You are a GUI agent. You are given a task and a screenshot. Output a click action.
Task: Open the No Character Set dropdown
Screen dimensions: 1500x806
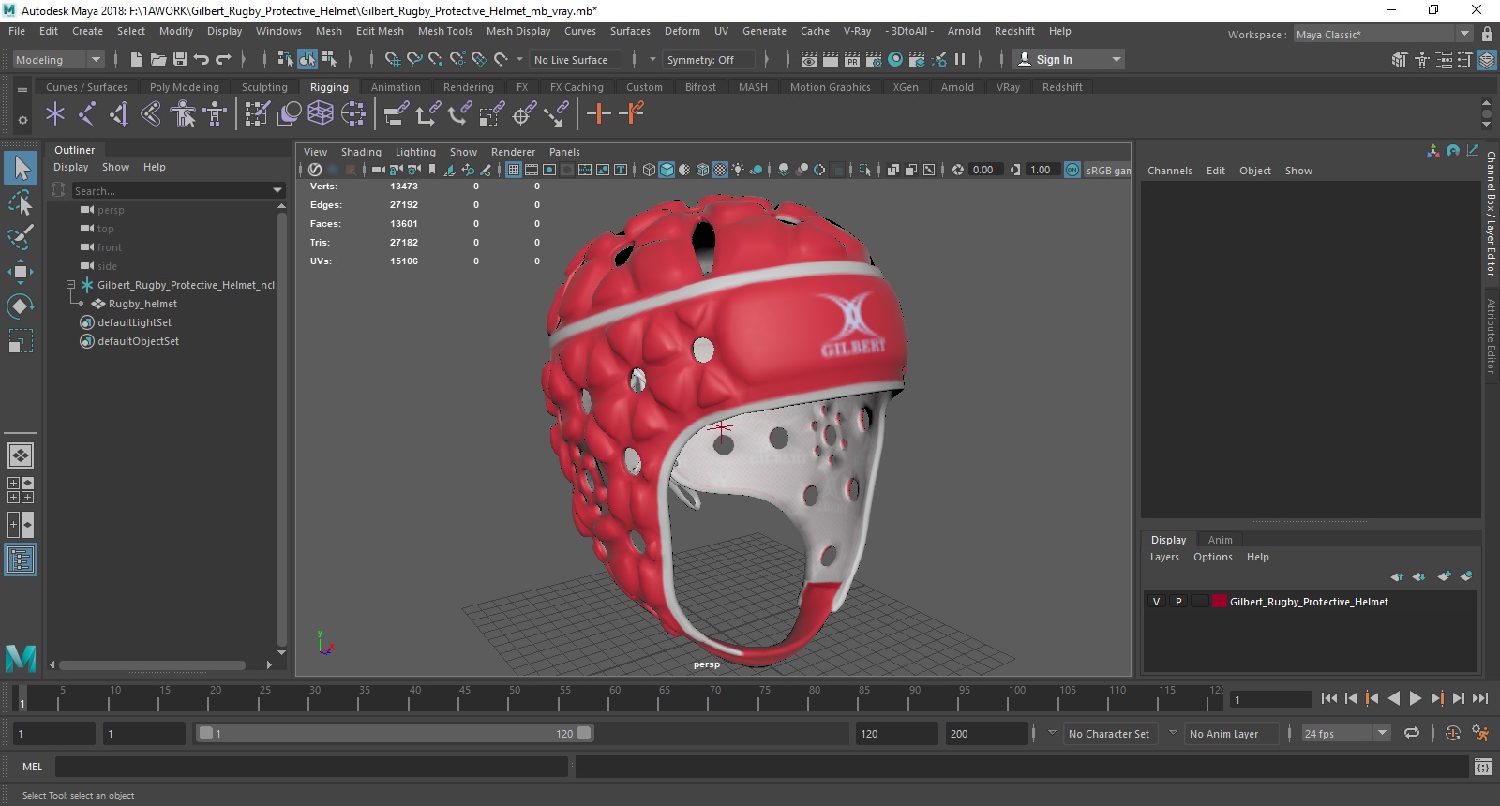point(1110,733)
